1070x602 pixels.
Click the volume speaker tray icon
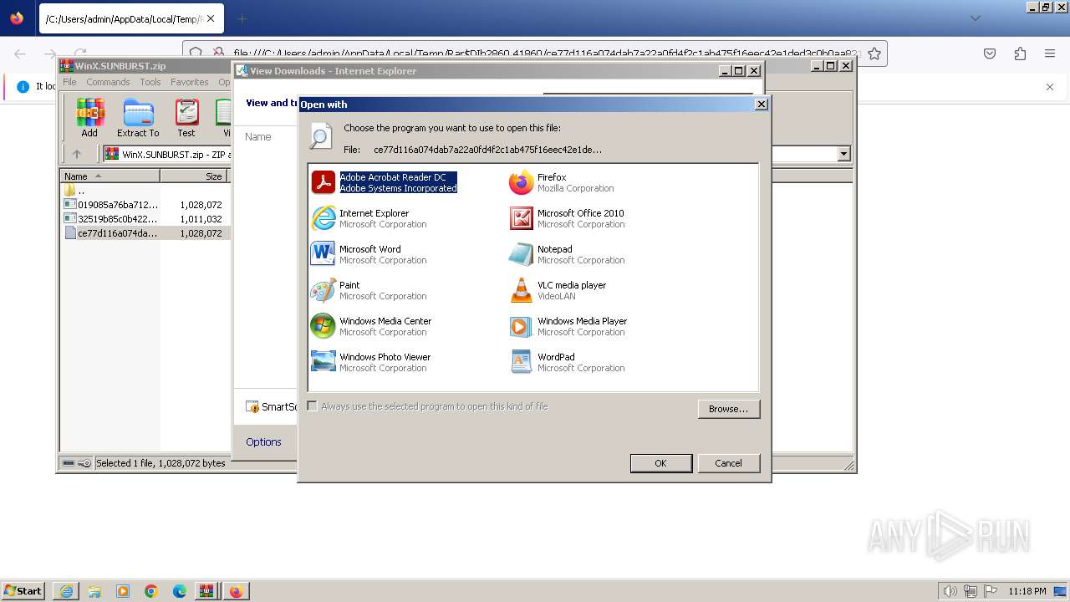(950, 591)
